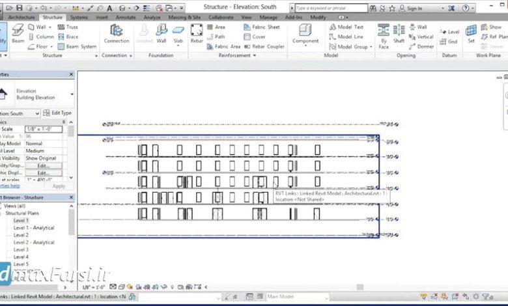This screenshot has width=508, height=306.
Task: Select Level 3 structural plan
Action: (21, 249)
